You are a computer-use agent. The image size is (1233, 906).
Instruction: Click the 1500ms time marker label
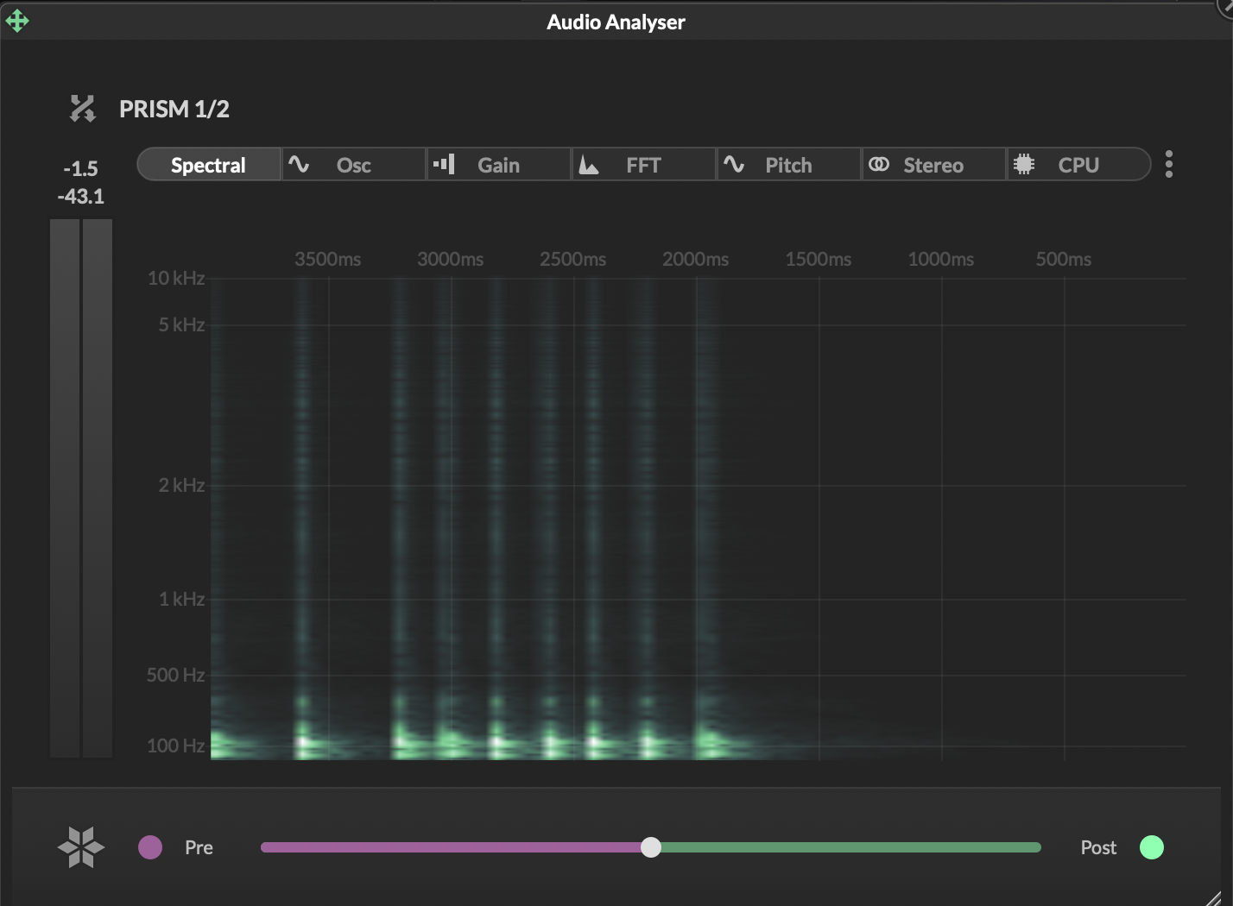tap(819, 259)
